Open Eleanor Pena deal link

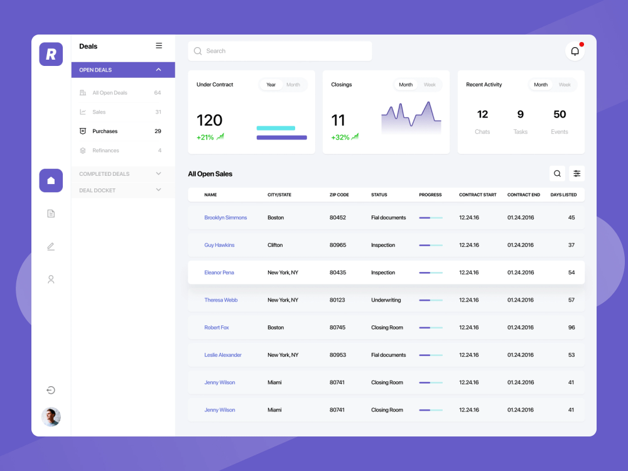pyautogui.click(x=219, y=273)
